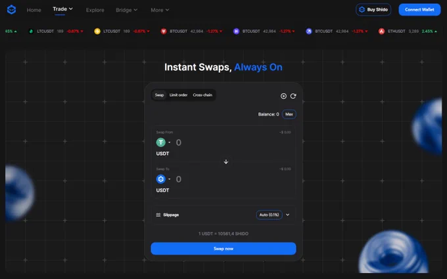Expand the Trade menu
This screenshot has height=279, width=447.
62,9
